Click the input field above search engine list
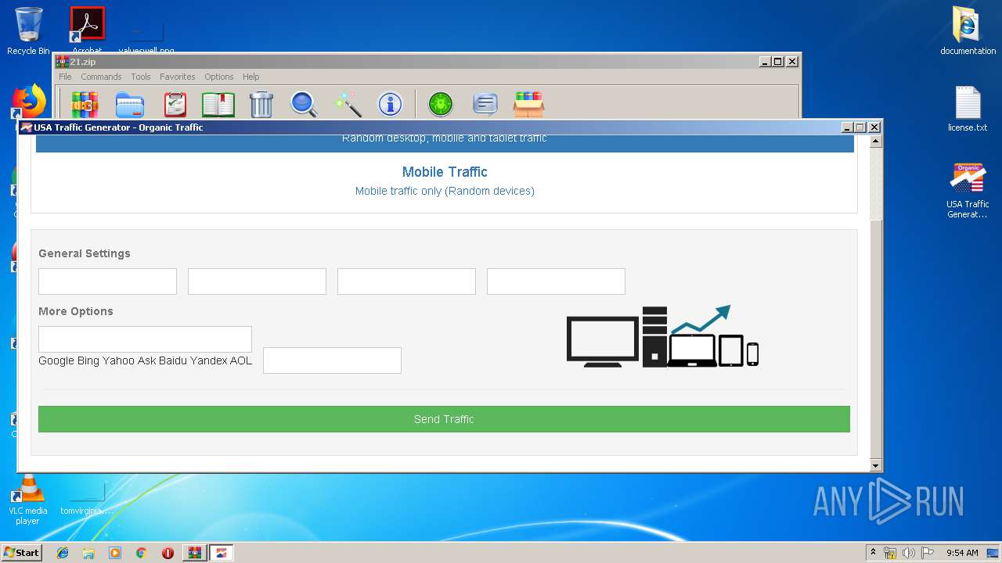 point(145,339)
